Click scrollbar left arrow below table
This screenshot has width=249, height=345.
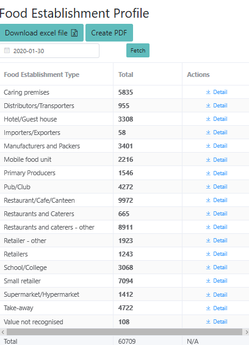click(x=2, y=332)
